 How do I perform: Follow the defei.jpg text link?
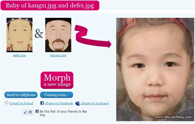19,55
